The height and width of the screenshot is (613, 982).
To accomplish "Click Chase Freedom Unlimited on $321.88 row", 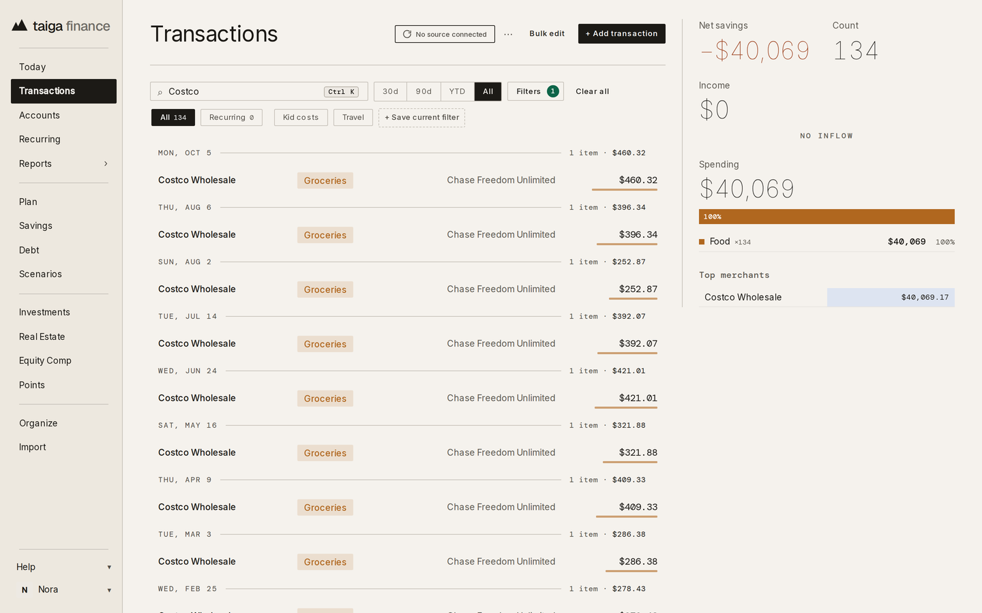I will point(501,452).
